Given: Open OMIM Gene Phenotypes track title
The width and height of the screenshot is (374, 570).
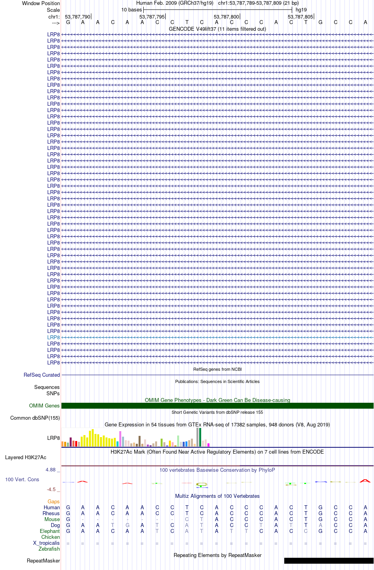Looking at the screenshot, I should 217,400.
